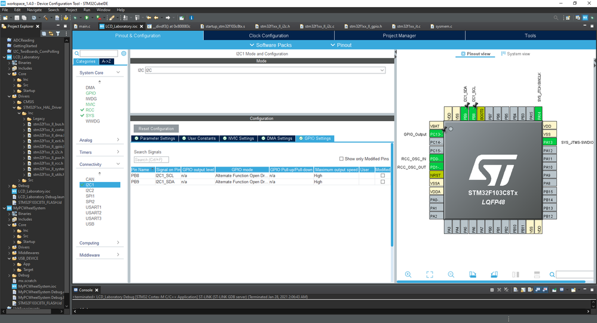Image resolution: width=597 pixels, height=323 pixels.
Task: Click the Debug bug icon in toolbar
Action: 75,18
